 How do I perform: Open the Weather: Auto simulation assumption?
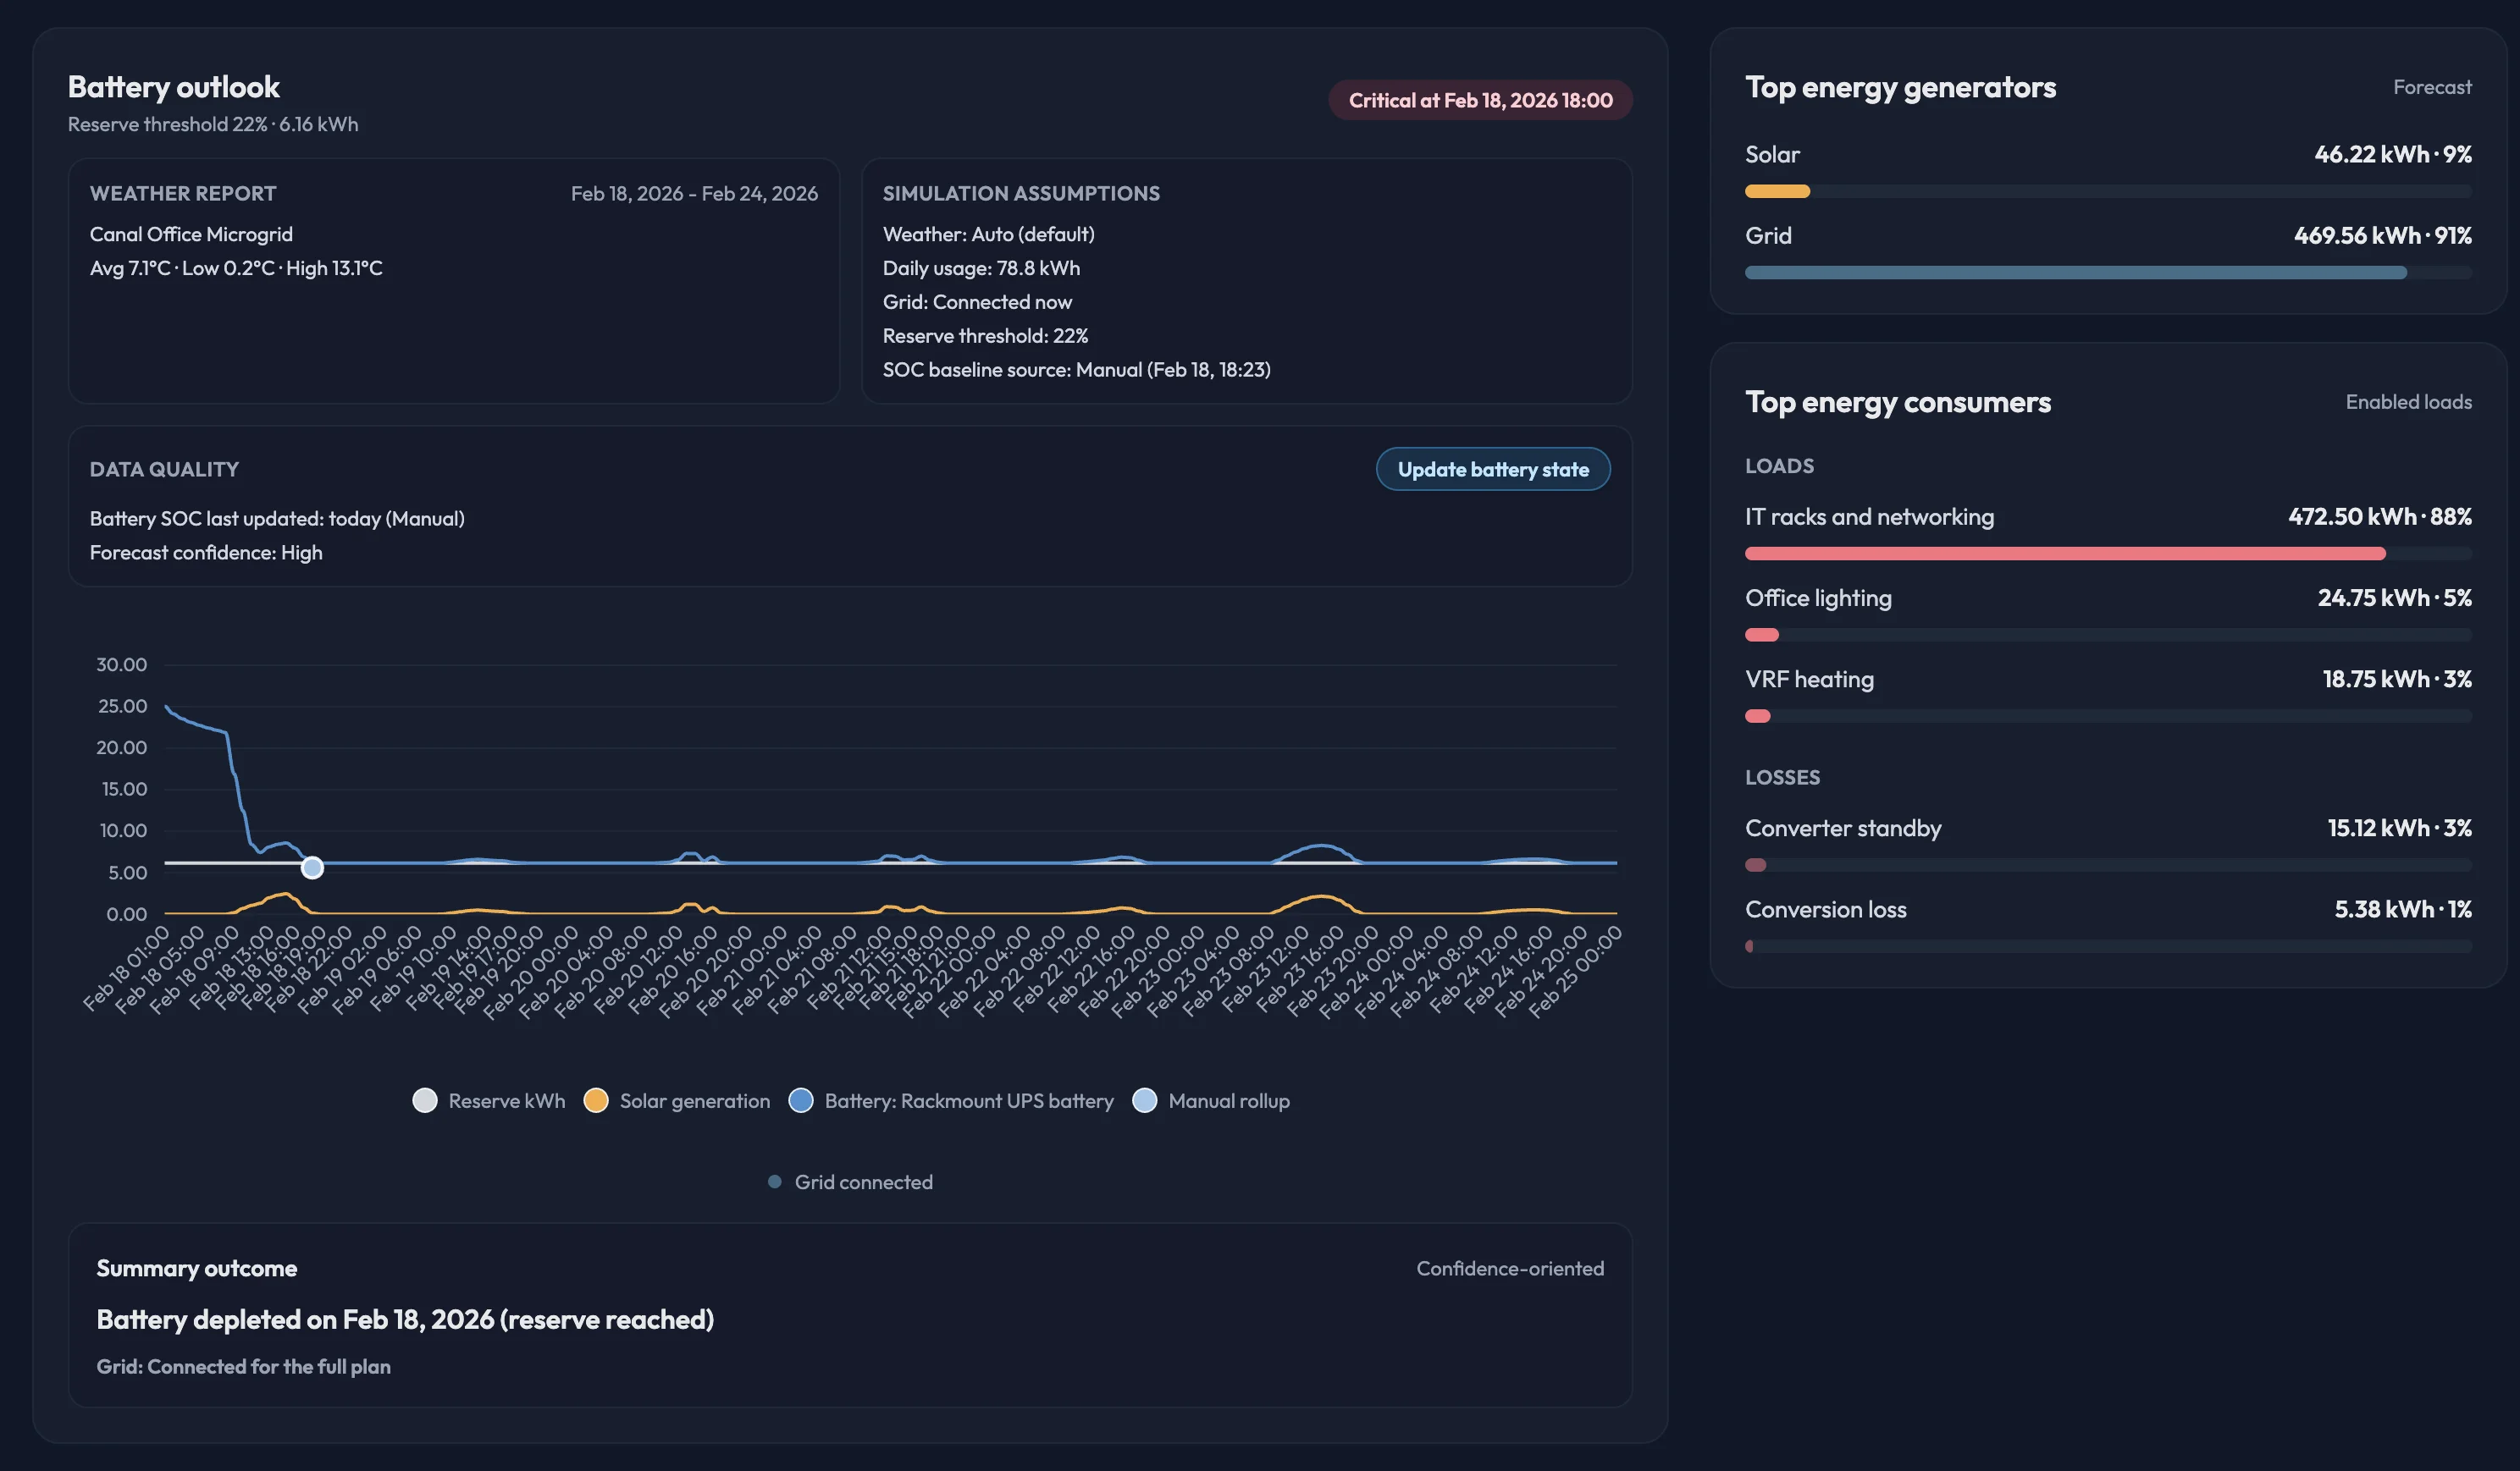coord(988,234)
